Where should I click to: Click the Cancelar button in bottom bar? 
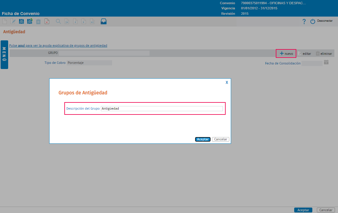(326, 210)
